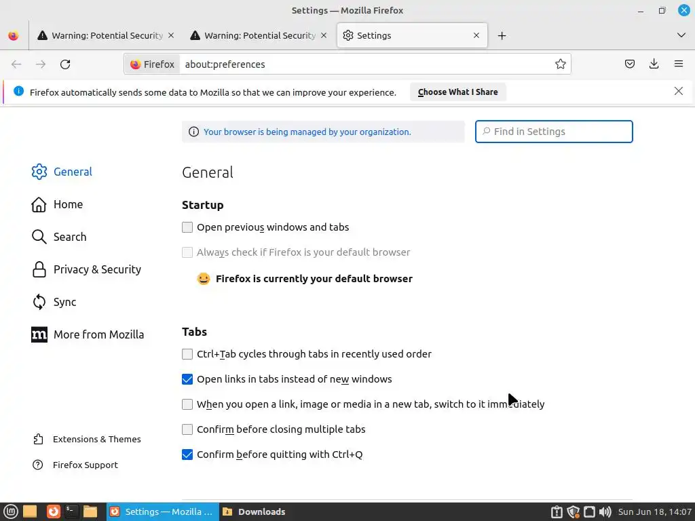695x521 pixels.
Task: Open the Sync settings category
Action: point(54,302)
